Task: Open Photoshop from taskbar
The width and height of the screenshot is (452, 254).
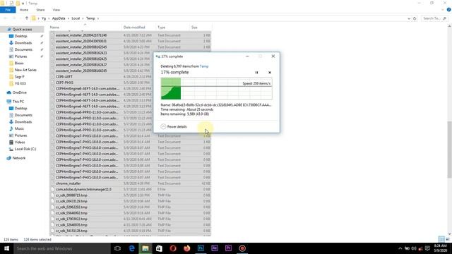Action: click(201, 248)
